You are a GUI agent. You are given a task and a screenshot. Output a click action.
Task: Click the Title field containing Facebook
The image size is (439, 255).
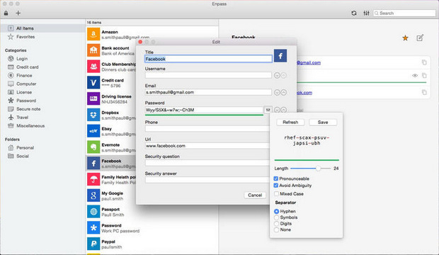click(208, 59)
